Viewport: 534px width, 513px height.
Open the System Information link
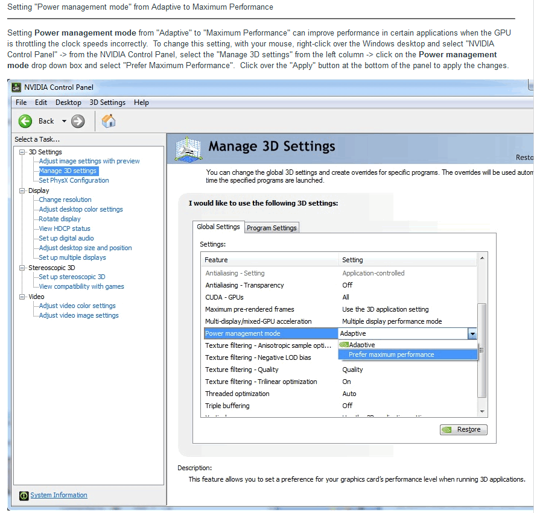59,496
